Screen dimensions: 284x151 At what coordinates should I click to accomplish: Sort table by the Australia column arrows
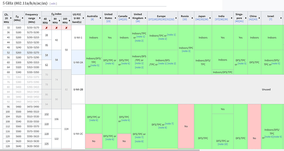click(100, 18)
